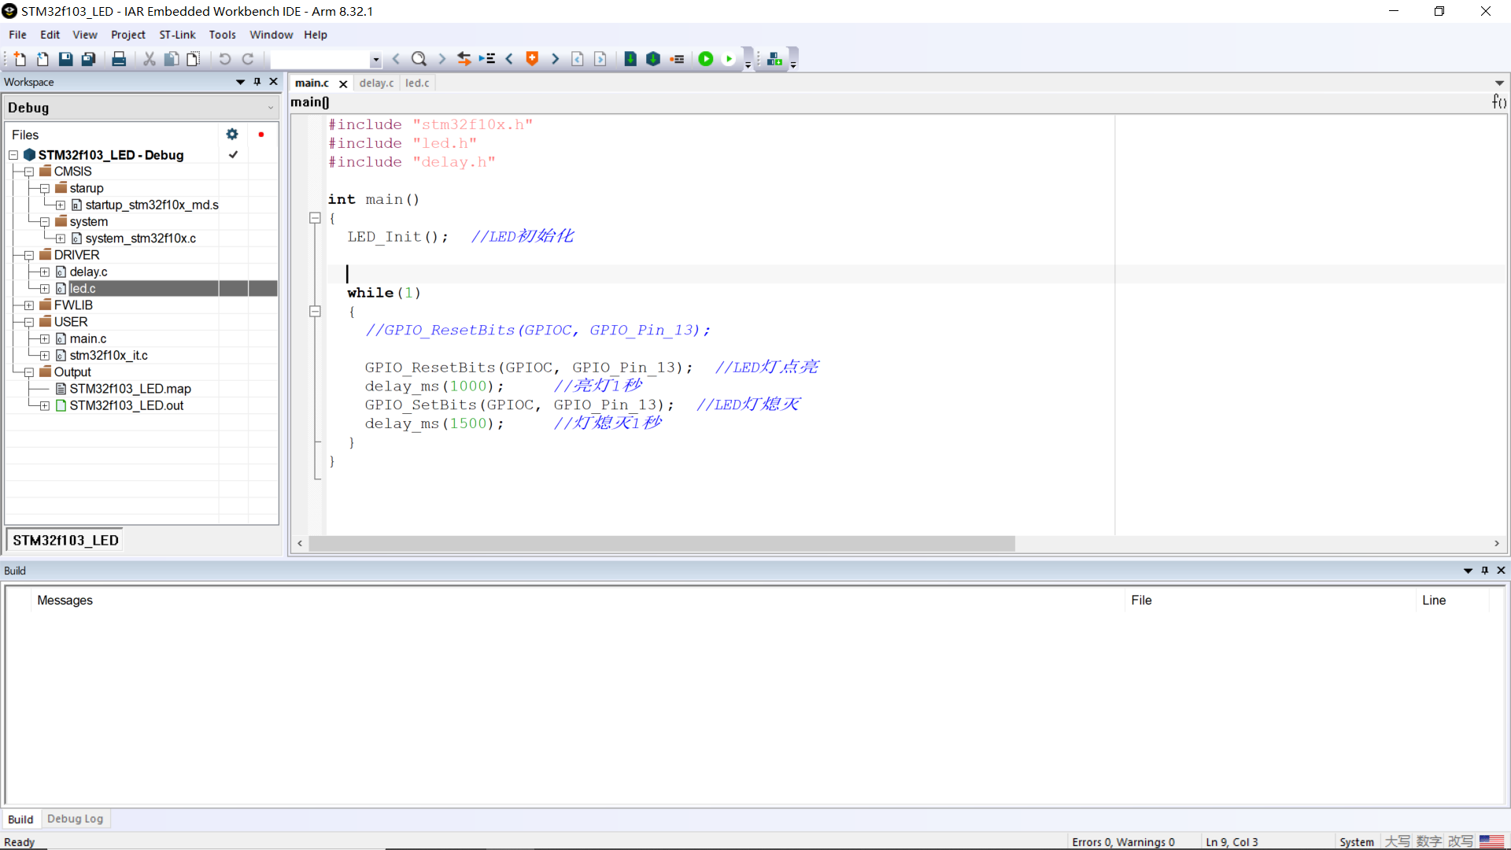Click the Compile icon with green arrow
The width and height of the screenshot is (1511, 850).
pyautogui.click(x=630, y=59)
